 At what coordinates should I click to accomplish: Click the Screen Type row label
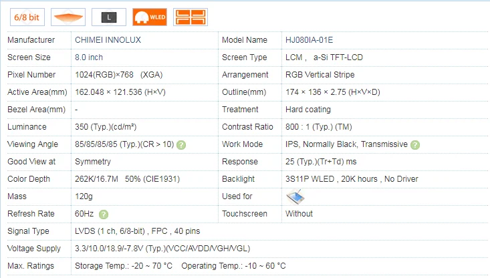[x=245, y=57]
